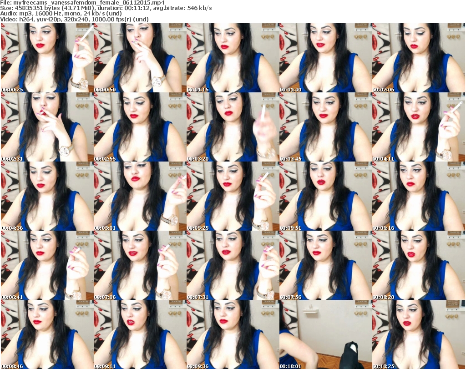Click the 00:05:25 thumbnail
Viewport: 466px width, 369px height.
(x=233, y=196)
